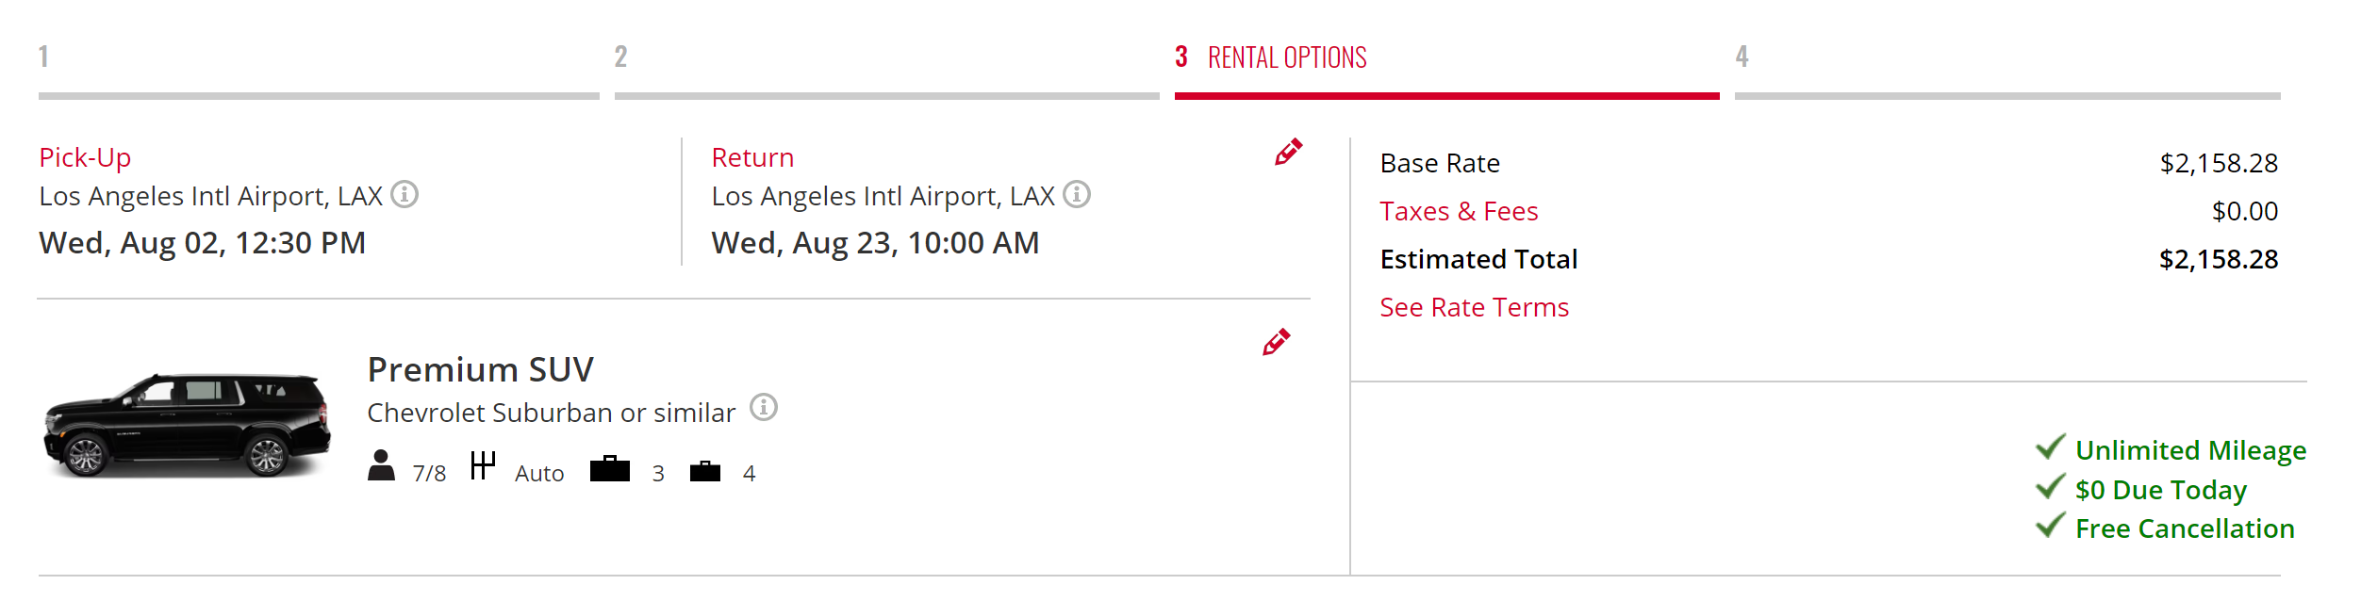
Task: Go to step 1 of the booking
Action: click(x=43, y=57)
